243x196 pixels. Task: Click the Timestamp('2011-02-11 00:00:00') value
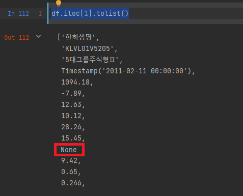(x=126, y=71)
